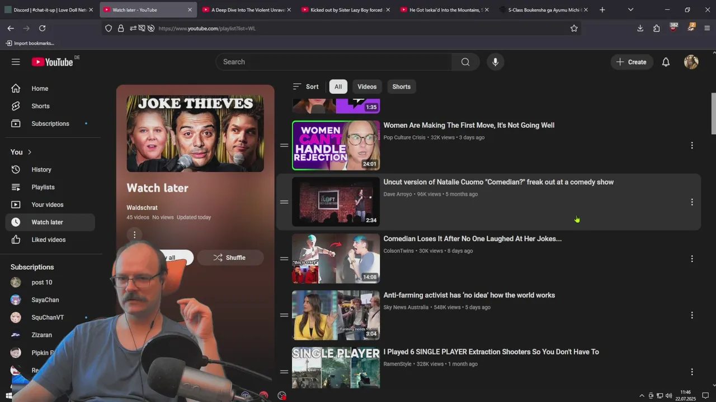The image size is (716, 402).
Task: Open the notifications bell
Action: pos(666,62)
